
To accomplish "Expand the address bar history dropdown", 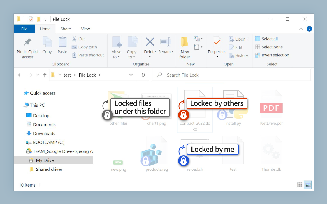I will (131, 75).
